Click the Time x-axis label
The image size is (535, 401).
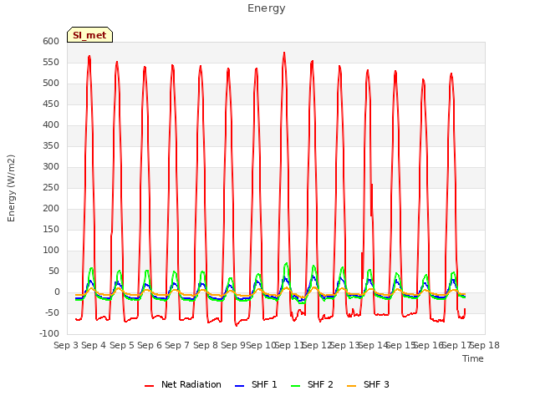click(x=473, y=358)
